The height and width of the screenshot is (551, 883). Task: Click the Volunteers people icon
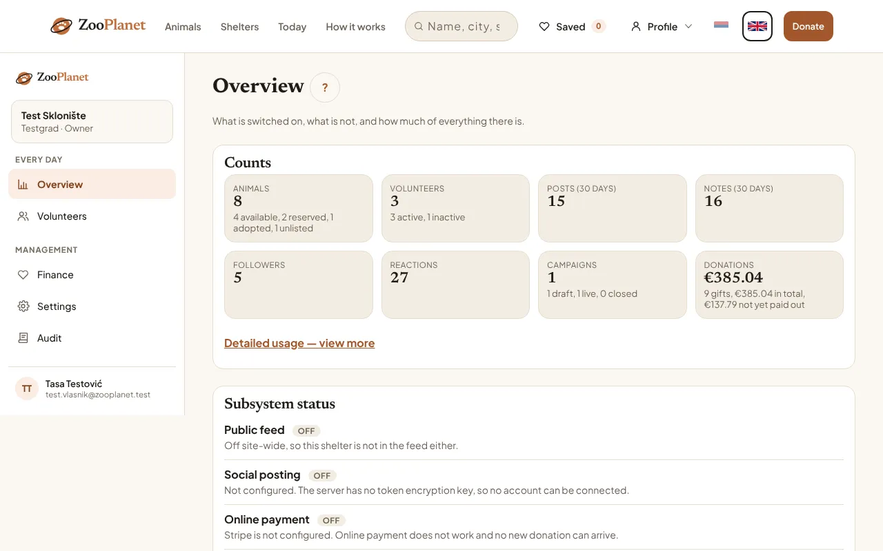pyautogui.click(x=23, y=216)
